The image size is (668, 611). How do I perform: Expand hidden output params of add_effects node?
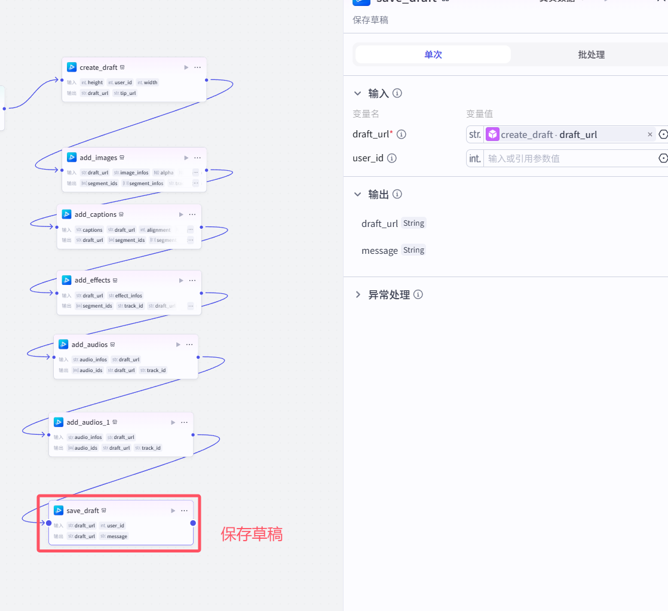[191, 306]
